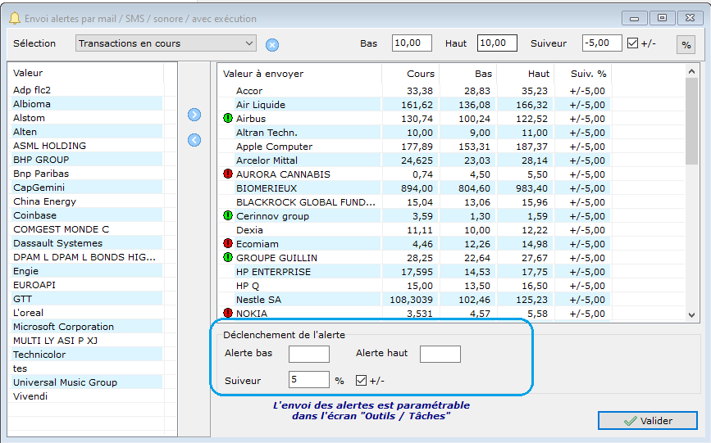Image resolution: width=711 pixels, height=443 pixels.
Task: Click the Alerte haut input field
Action: point(440,354)
